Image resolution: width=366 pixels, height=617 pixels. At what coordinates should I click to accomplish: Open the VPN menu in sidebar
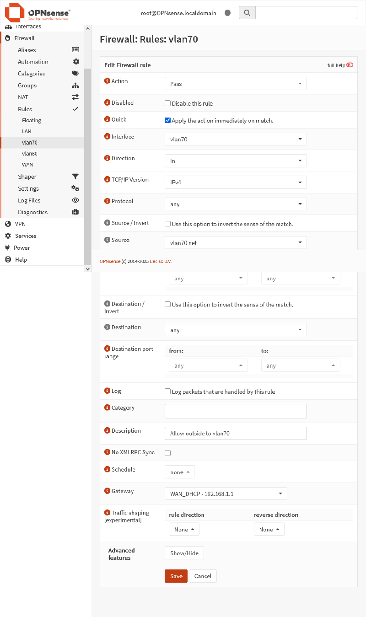pyautogui.click(x=20, y=224)
